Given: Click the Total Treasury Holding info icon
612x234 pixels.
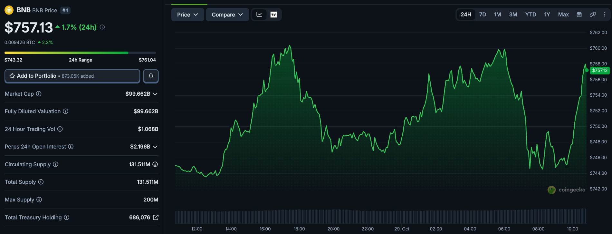Looking at the screenshot, I should (x=67, y=217).
